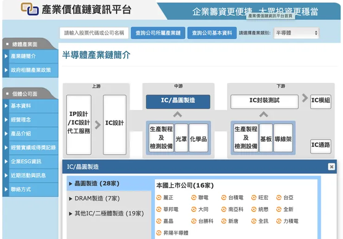The height and width of the screenshot is (239, 343).
Task: Click the orange icon beside 新唐
Action: click(x=223, y=221)
